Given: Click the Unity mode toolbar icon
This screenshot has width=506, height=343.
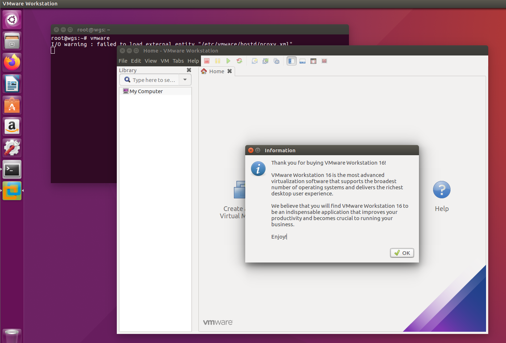Looking at the screenshot, I should (x=324, y=61).
